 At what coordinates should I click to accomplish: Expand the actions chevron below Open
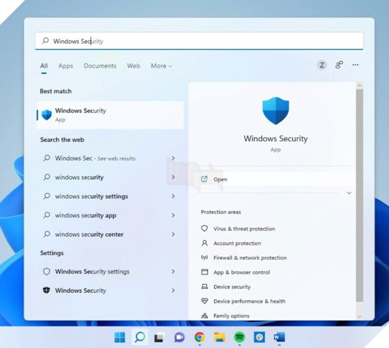point(349,193)
